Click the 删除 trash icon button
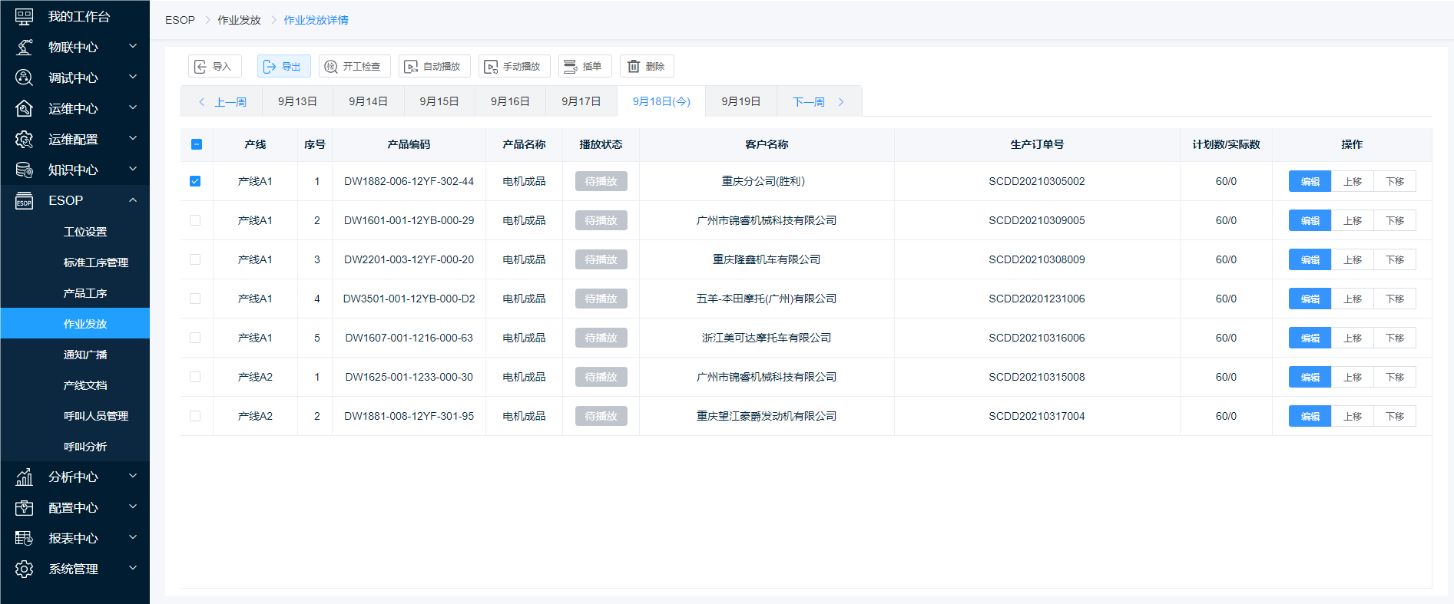The width and height of the screenshot is (1454, 604). click(647, 67)
